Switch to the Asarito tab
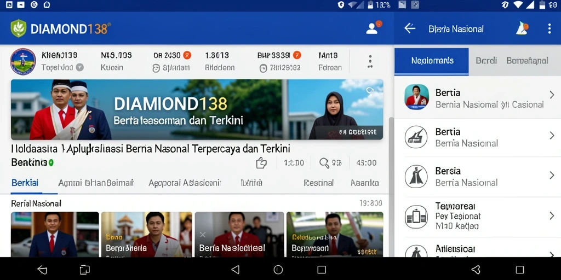This screenshot has height=280, width=561. 364,183
